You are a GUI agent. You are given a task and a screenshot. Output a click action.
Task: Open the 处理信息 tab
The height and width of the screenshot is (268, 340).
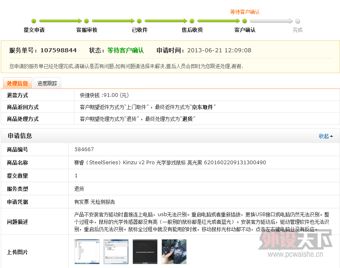click(17, 83)
